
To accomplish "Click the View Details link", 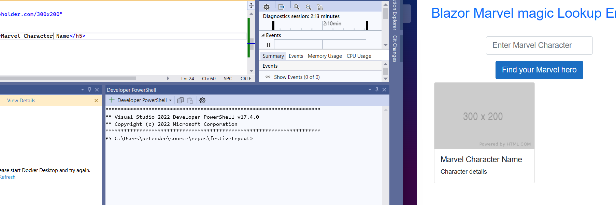I will (21, 101).
